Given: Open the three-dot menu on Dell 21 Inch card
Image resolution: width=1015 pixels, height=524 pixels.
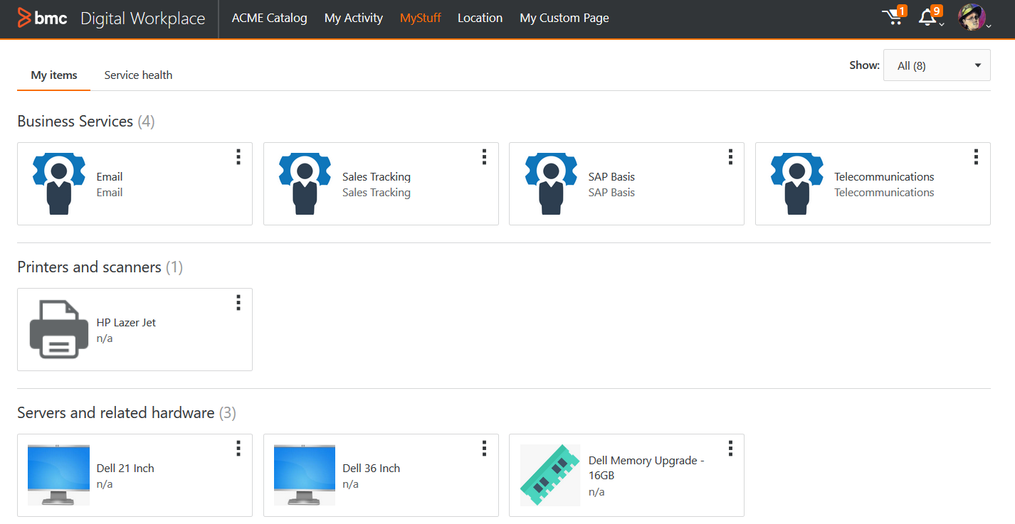Looking at the screenshot, I should click(x=238, y=449).
